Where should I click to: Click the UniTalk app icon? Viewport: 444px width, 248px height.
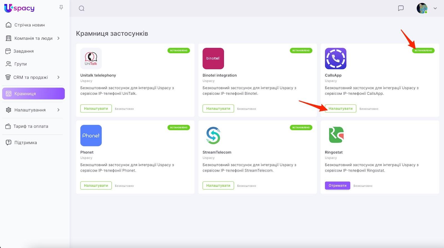91,58
